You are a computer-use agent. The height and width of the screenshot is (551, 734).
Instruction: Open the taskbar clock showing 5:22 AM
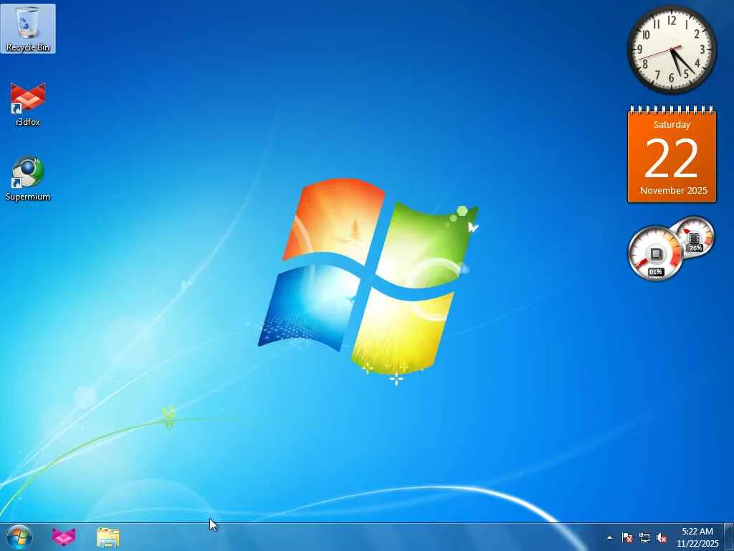(x=697, y=537)
